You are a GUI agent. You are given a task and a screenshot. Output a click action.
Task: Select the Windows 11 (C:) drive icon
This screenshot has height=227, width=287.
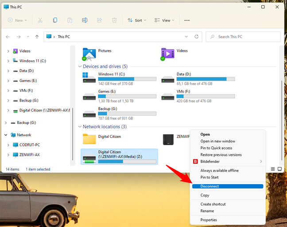tap(89, 77)
